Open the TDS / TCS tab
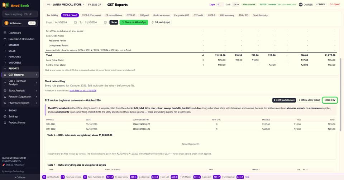Image resolution: width=344 pixels, height=180 pixels. [244, 15]
